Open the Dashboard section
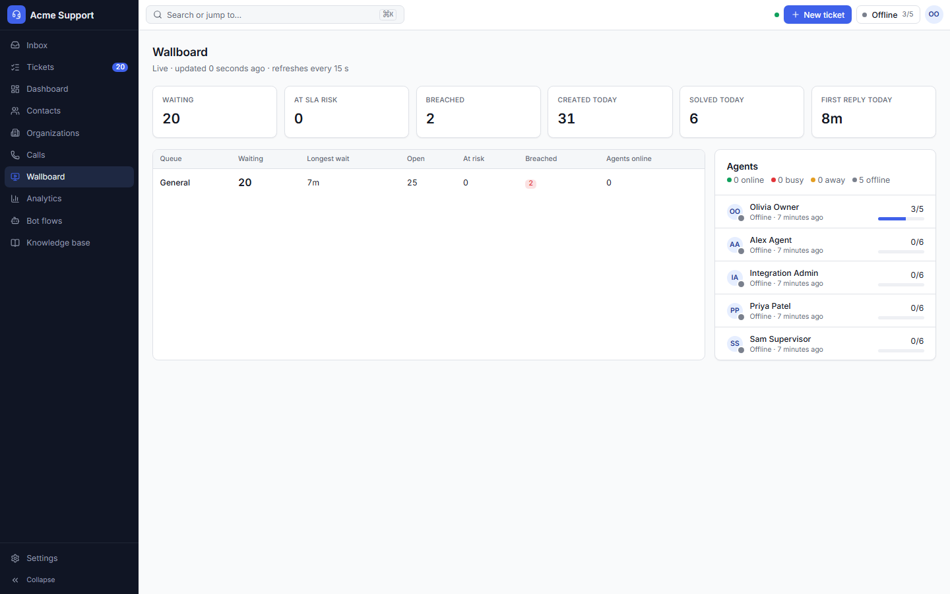This screenshot has width=950, height=594. tap(69, 89)
